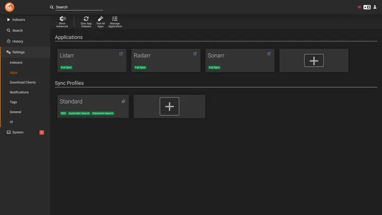Click the sidebar Search magnifier icon

coord(8,30)
